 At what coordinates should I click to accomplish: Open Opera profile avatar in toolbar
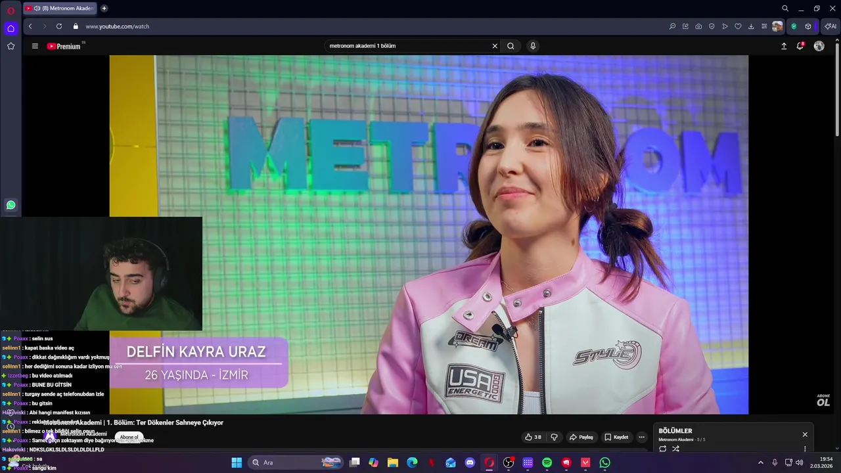pos(777,26)
